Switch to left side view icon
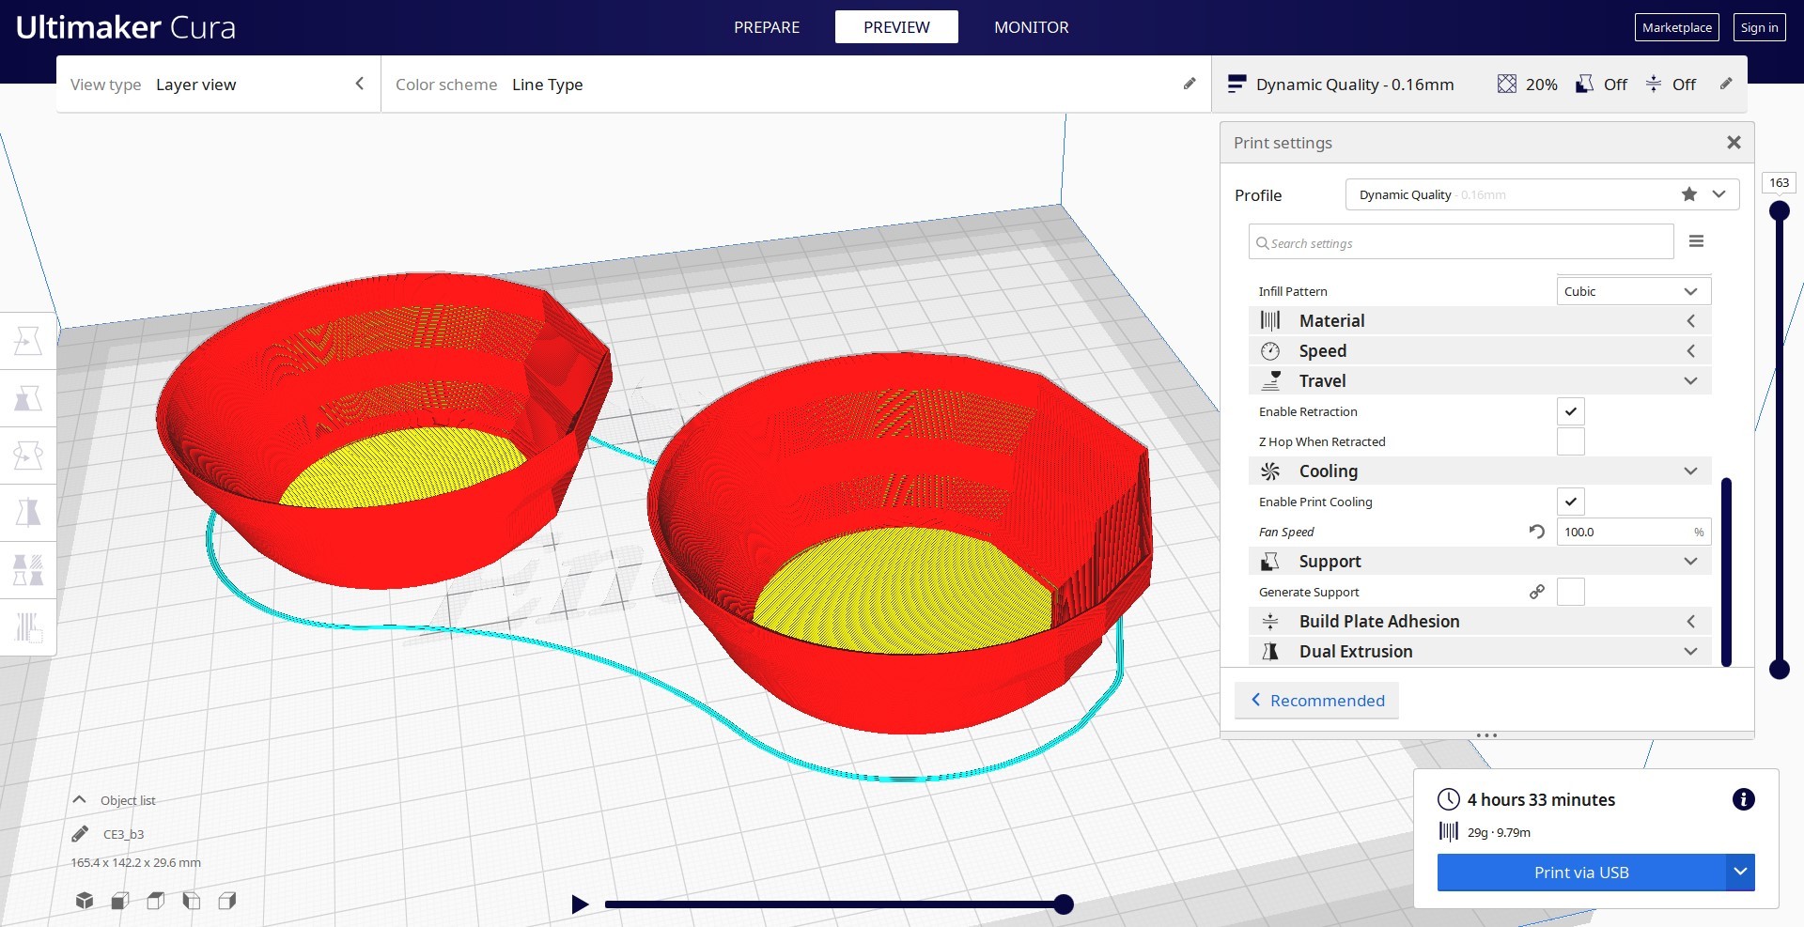The height and width of the screenshot is (927, 1804). click(x=192, y=901)
